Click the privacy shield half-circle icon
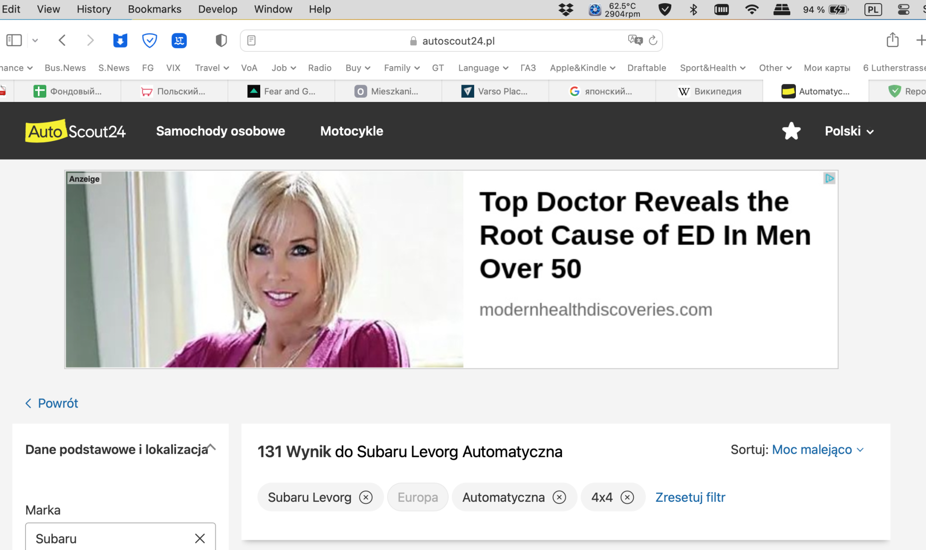The height and width of the screenshot is (550, 926). tap(221, 41)
